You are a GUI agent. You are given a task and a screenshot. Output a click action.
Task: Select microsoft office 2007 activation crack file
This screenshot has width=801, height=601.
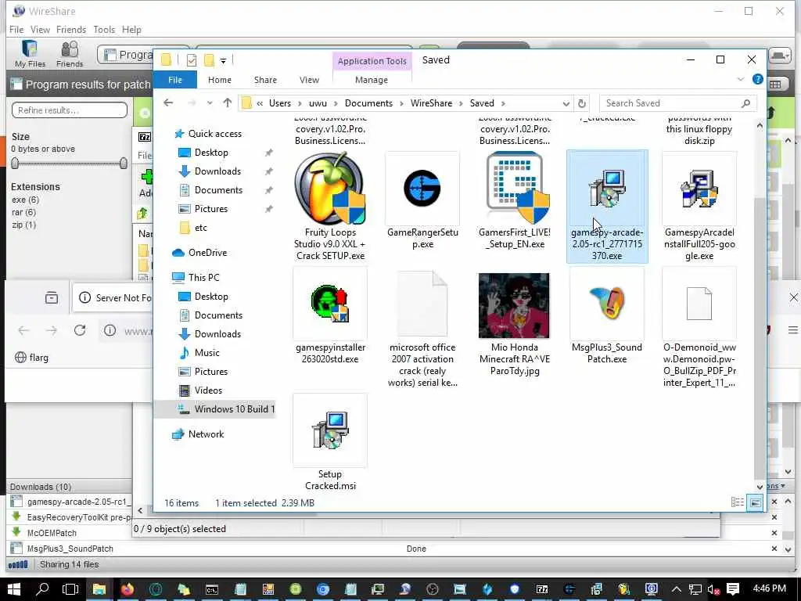pos(422,328)
